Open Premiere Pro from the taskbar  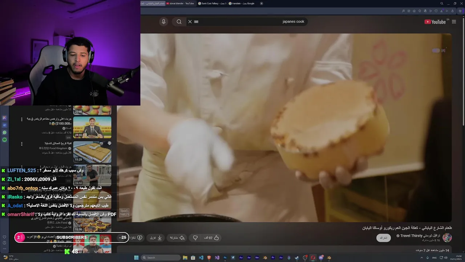(273, 258)
